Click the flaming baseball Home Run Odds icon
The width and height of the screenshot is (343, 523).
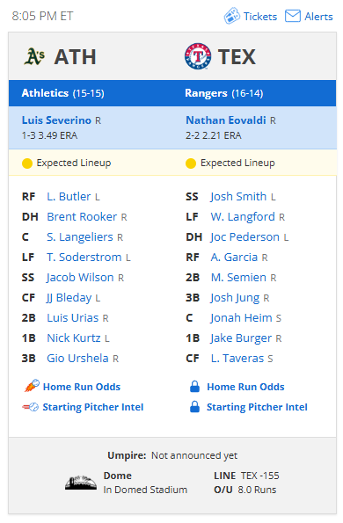point(32,386)
